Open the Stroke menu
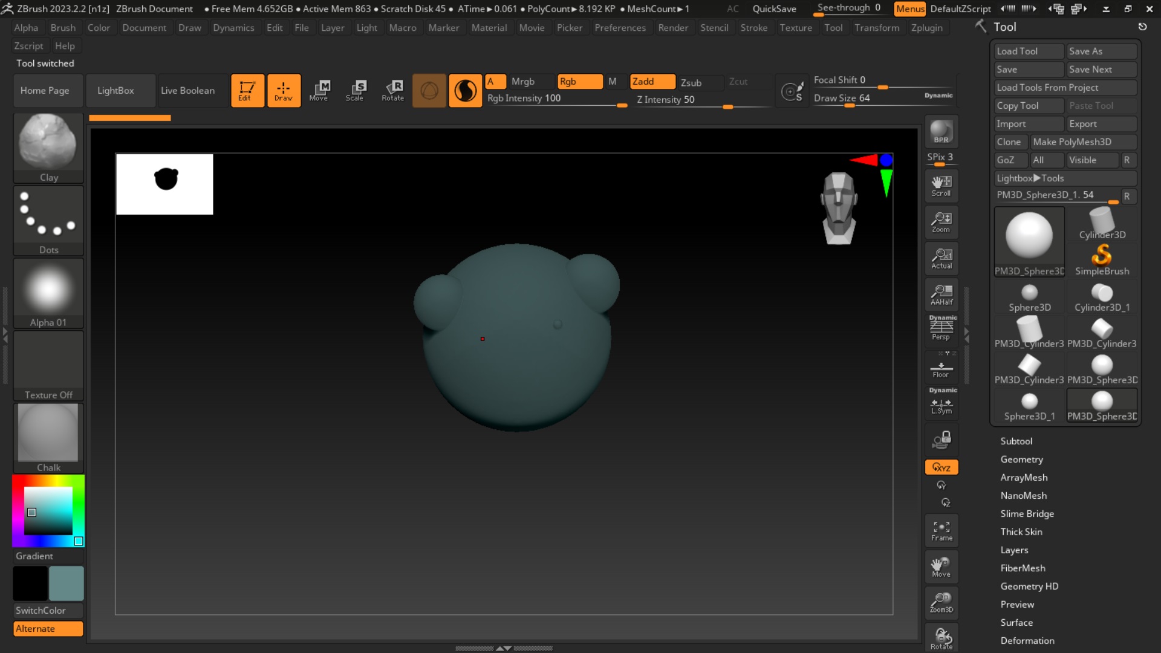The image size is (1161, 653). [x=753, y=28]
